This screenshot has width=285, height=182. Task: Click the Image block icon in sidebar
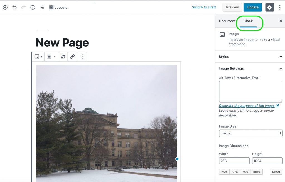coord(222,34)
